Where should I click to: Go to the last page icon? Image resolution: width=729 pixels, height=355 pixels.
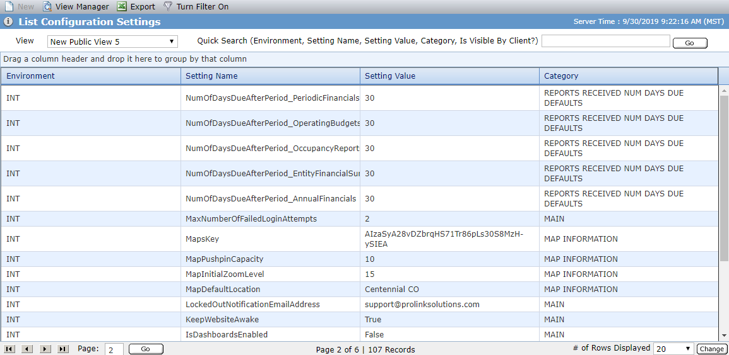62,349
